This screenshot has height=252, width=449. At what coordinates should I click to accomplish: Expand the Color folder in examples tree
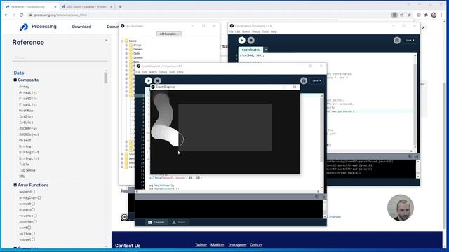pyautogui.click(x=126, y=53)
